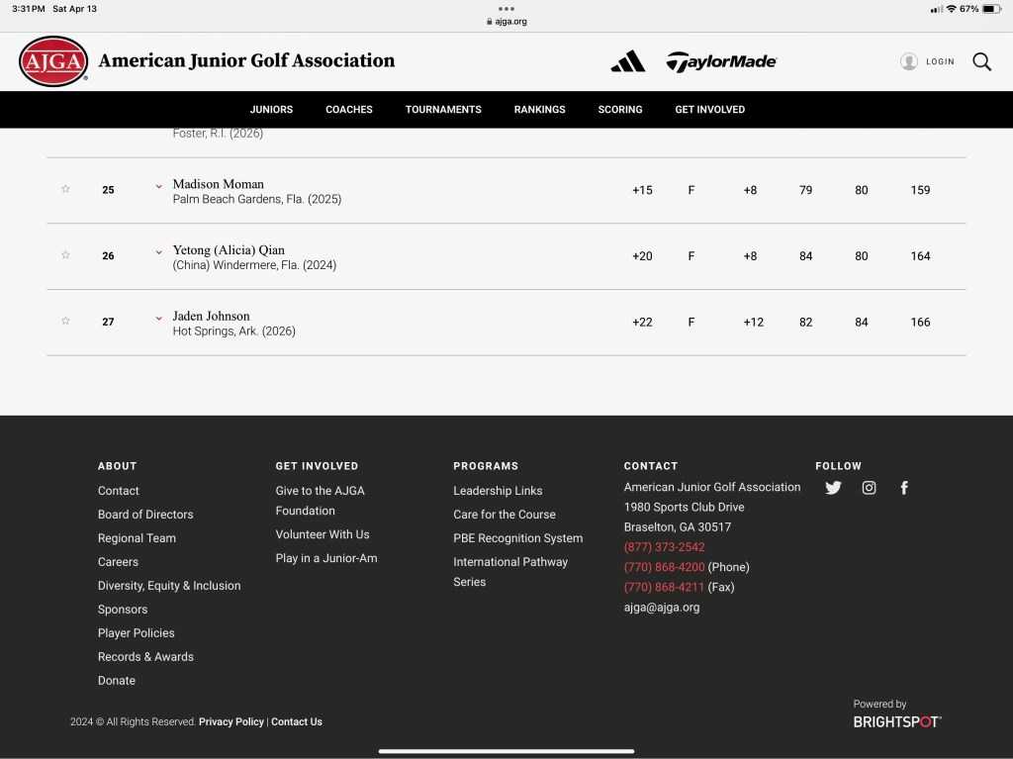Click the AJGA logo in header
1013x759 pixels.
(x=53, y=61)
